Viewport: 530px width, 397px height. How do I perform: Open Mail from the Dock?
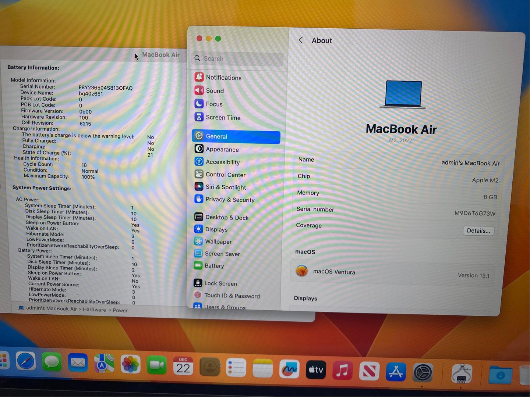pyautogui.click(x=78, y=363)
